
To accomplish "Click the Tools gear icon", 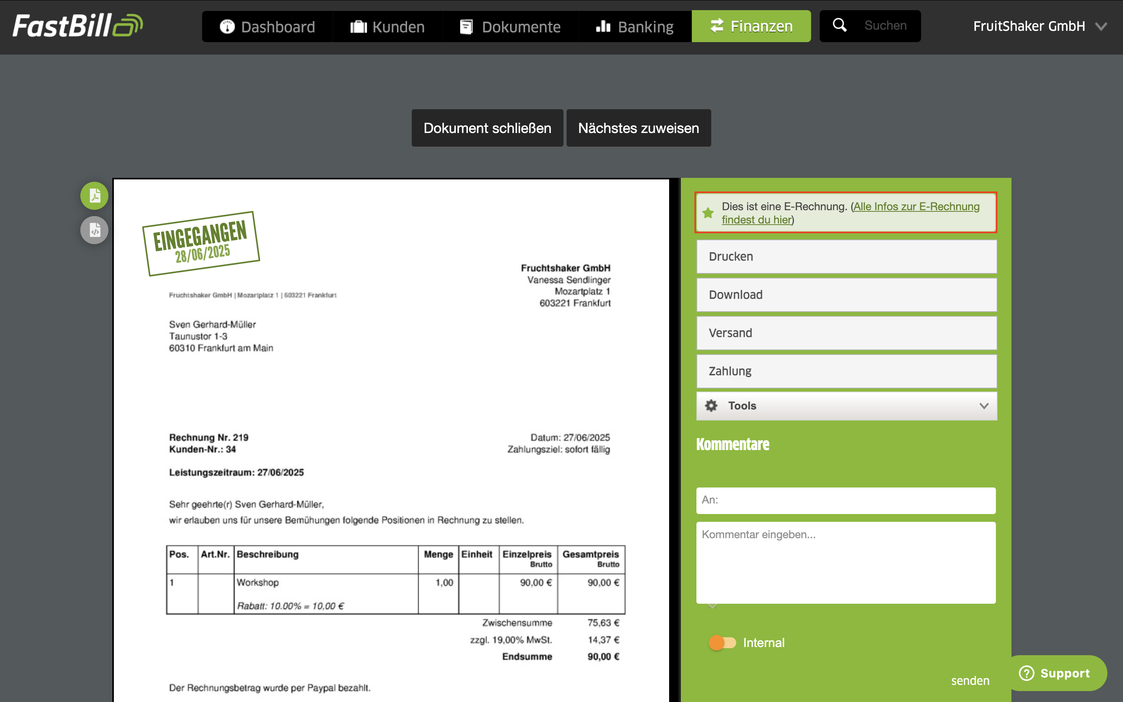I will pyautogui.click(x=711, y=406).
